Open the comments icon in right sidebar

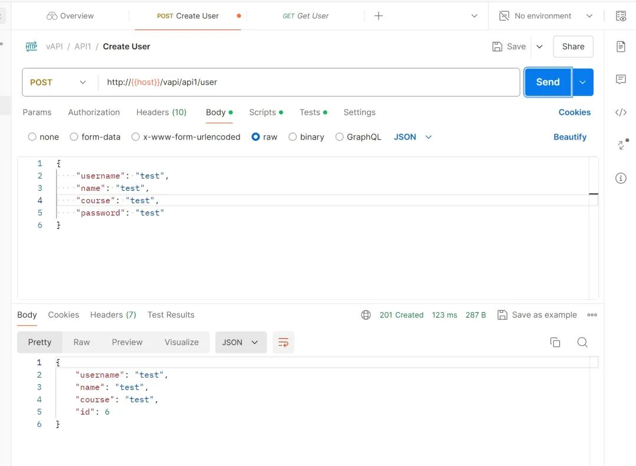point(621,80)
